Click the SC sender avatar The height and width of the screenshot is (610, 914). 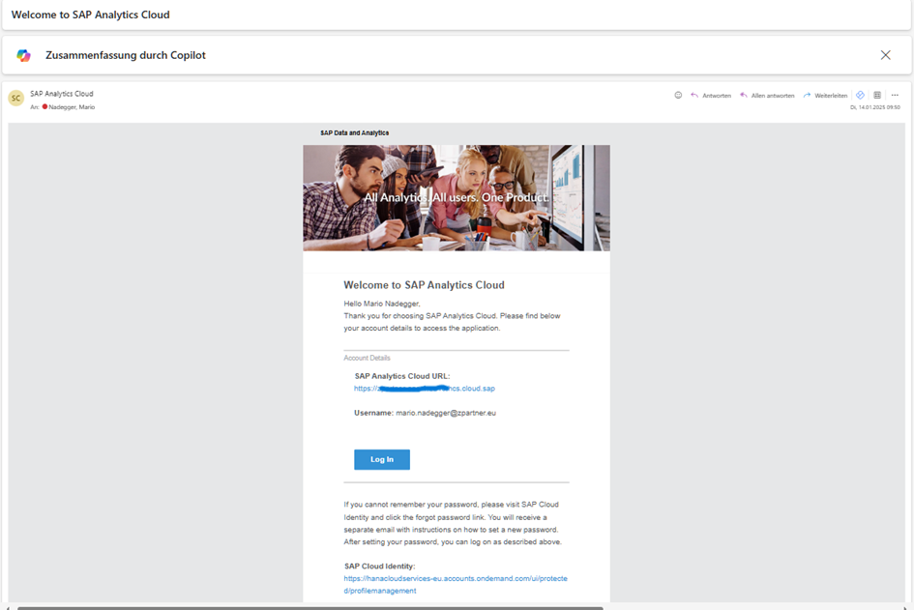coord(16,99)
